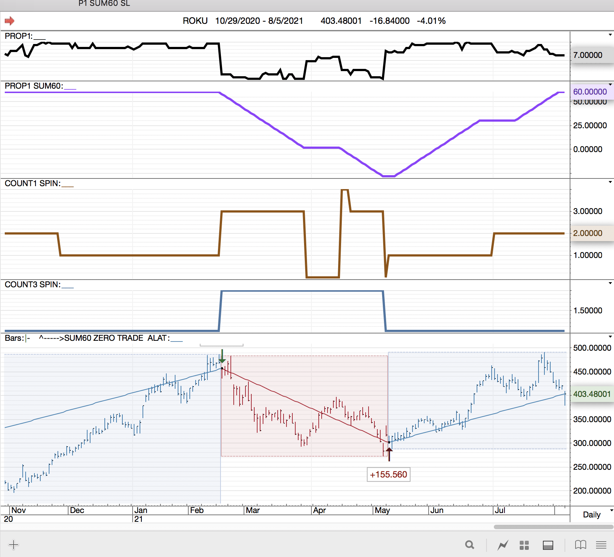Click the date range 10/29/2020 - 8/5/2021

pyautogui.click(x=259, y=21)
